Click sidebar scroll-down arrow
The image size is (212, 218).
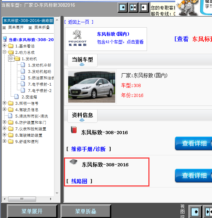[x=57, y=193]
